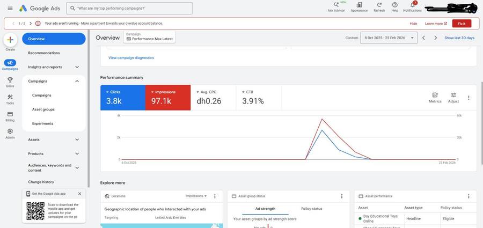Open Ask Advisor beta
The width and height of the screenshot is (483, 228).
(x=336, y=7)
